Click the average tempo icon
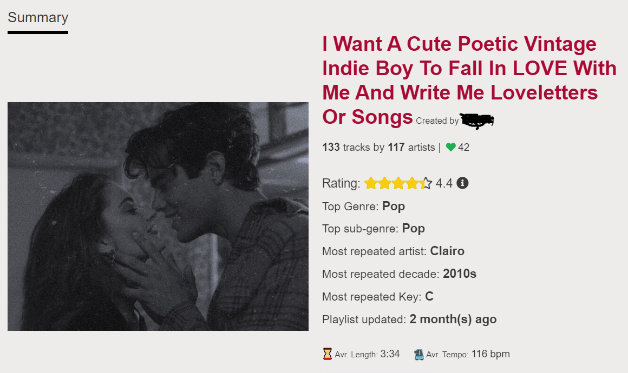 coord(418,355)
